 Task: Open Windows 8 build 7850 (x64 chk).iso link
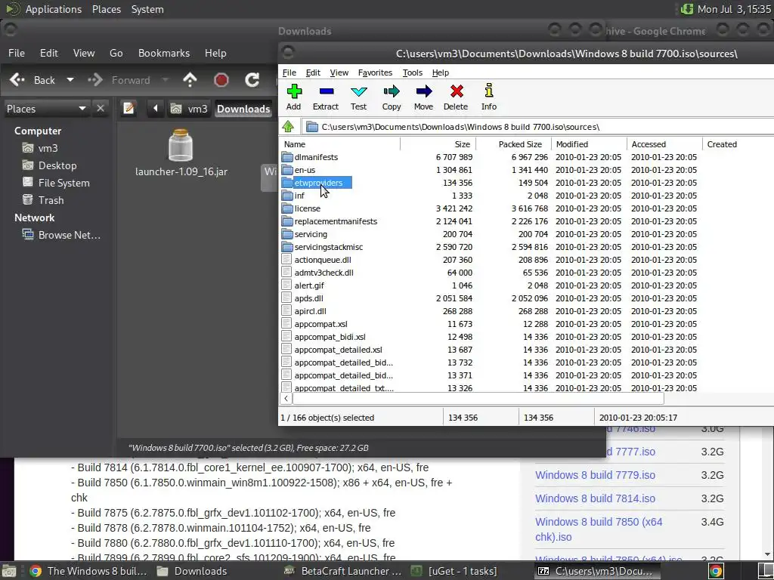click(x=599, y=529)
